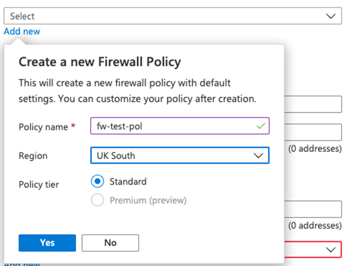
Task: Click Yes to create the firewall policy
Action: [47, 243]
